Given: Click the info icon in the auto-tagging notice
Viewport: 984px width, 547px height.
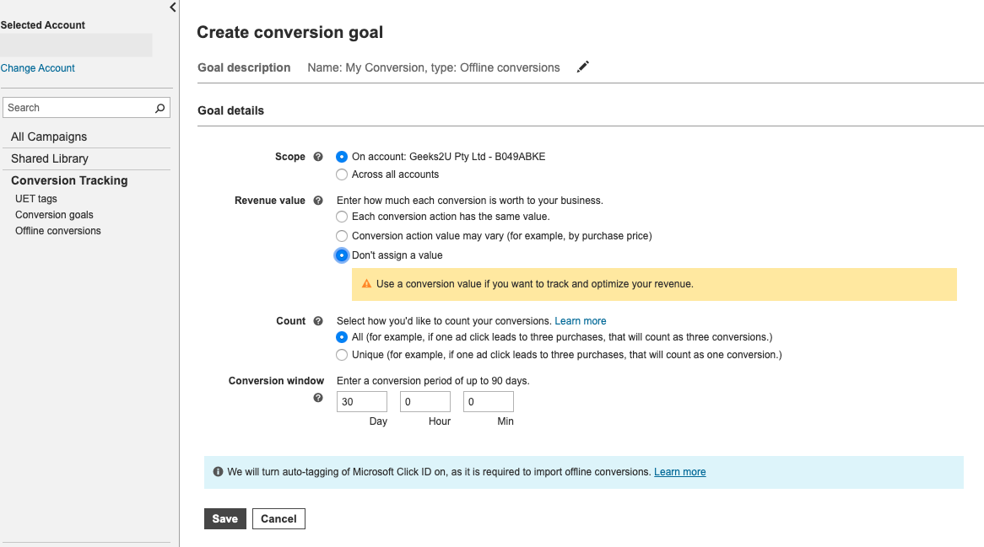Looking at the screenshot, I should [218, 472].
